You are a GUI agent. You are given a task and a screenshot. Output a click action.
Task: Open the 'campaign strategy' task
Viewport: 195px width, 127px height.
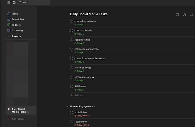[84, 77]
